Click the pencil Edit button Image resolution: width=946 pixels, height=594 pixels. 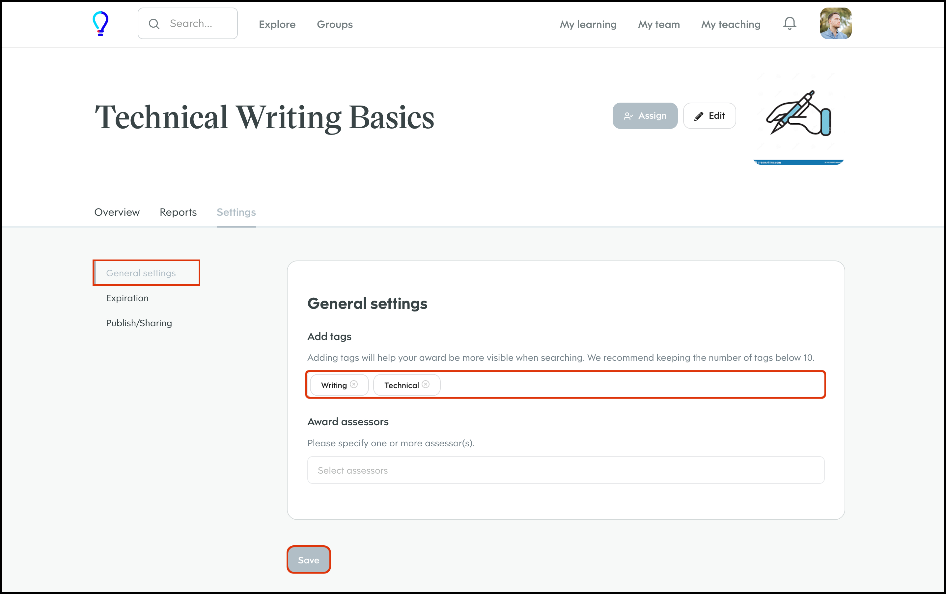709,116
